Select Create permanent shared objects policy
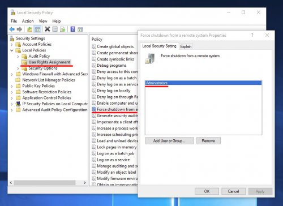This screenshot has width=283, height=206. (117, 53)
